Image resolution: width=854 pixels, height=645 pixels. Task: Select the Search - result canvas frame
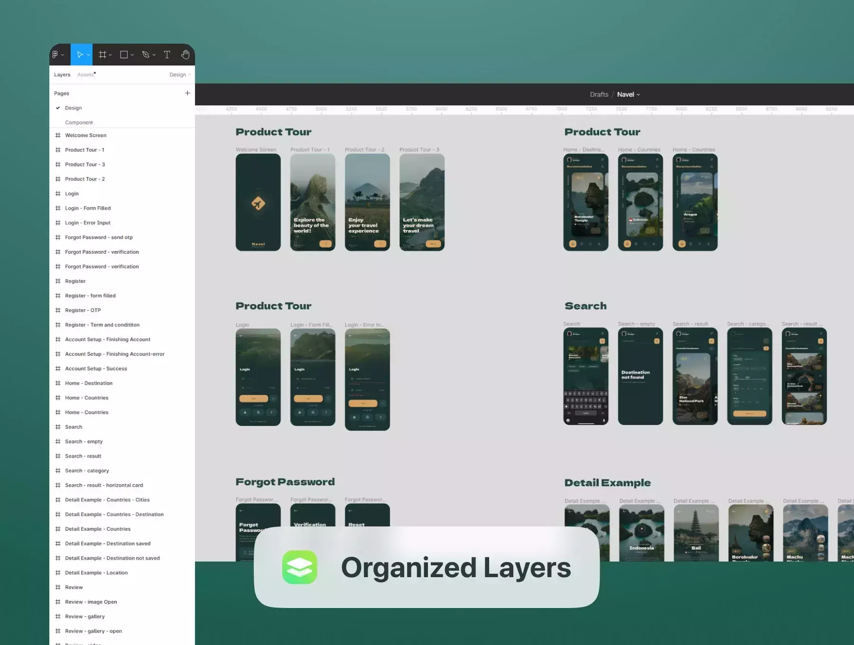pyautogui.click(x=695, y=377)
